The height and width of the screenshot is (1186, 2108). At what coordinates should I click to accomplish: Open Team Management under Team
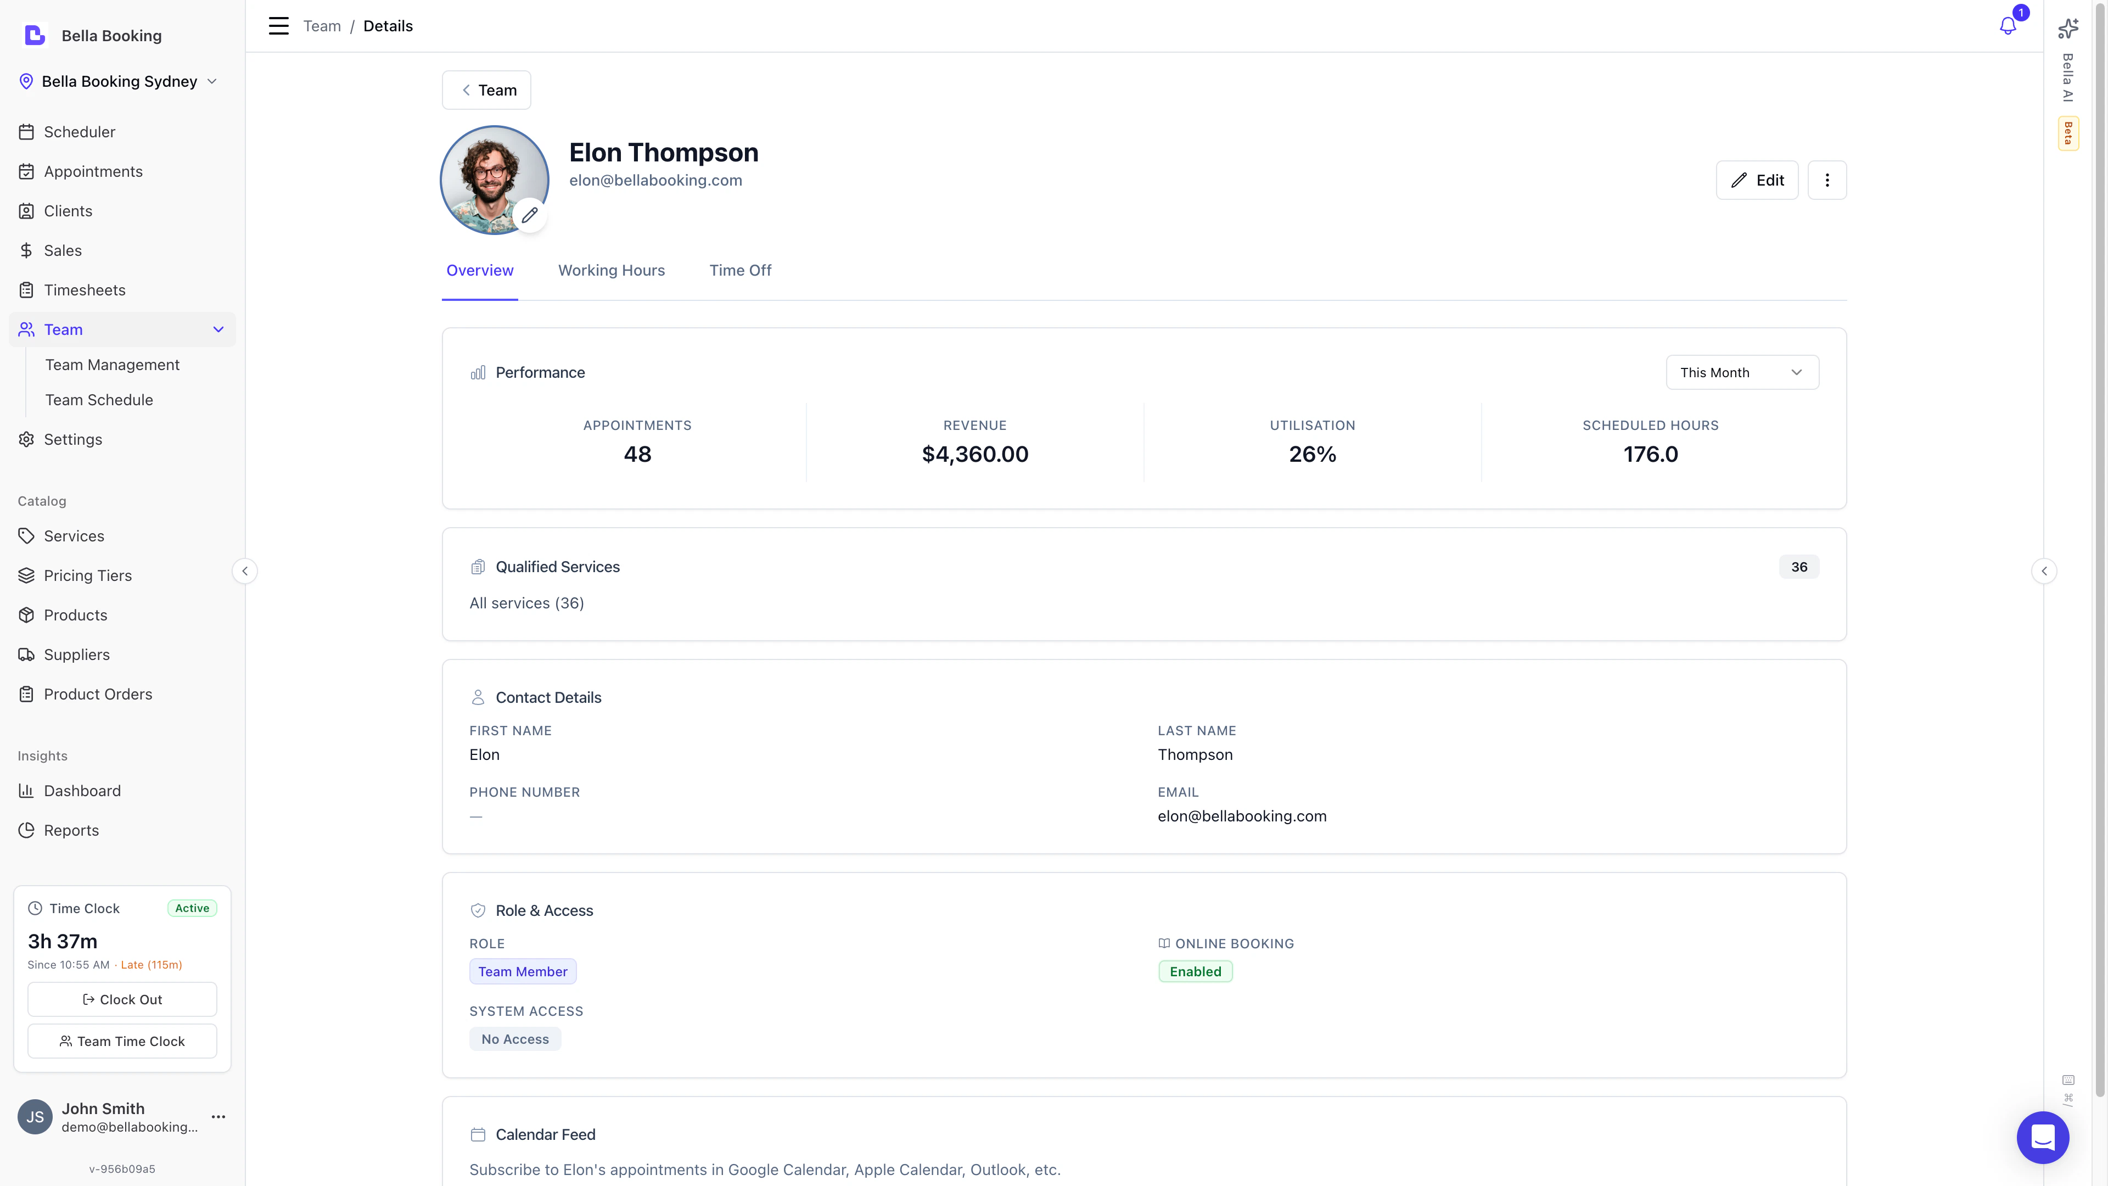coord(112,364)
